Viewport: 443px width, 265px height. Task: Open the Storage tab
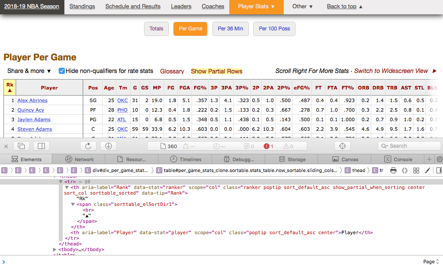pyautogui.click(x=292, y=159)
